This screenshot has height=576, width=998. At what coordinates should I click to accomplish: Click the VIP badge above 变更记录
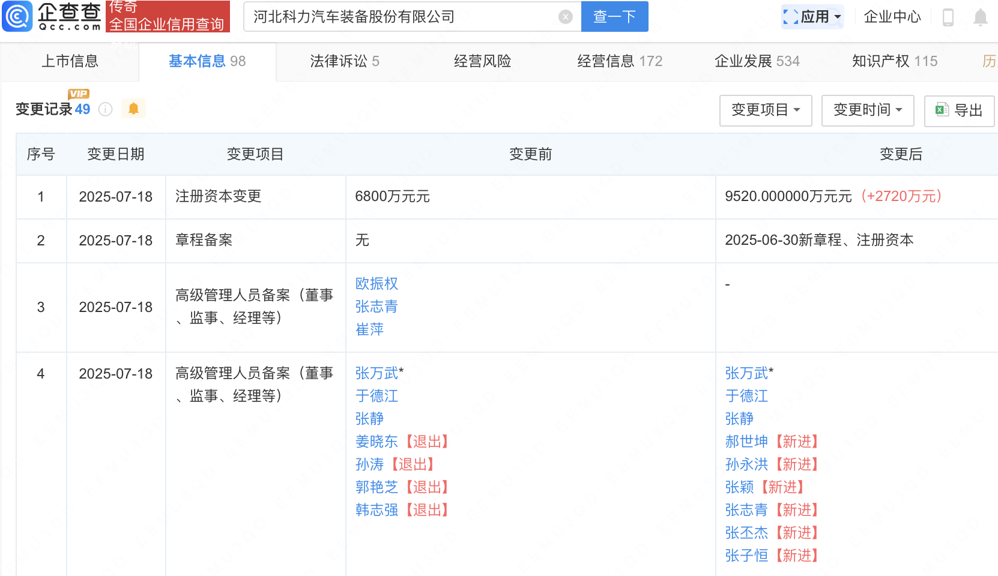(x=79, y=94)
